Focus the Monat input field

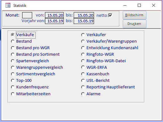pyautogui.click(x=27, y=15)
